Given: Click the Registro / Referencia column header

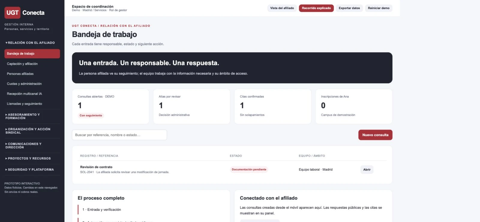Looking at the screenshot, I should (99, 156).
